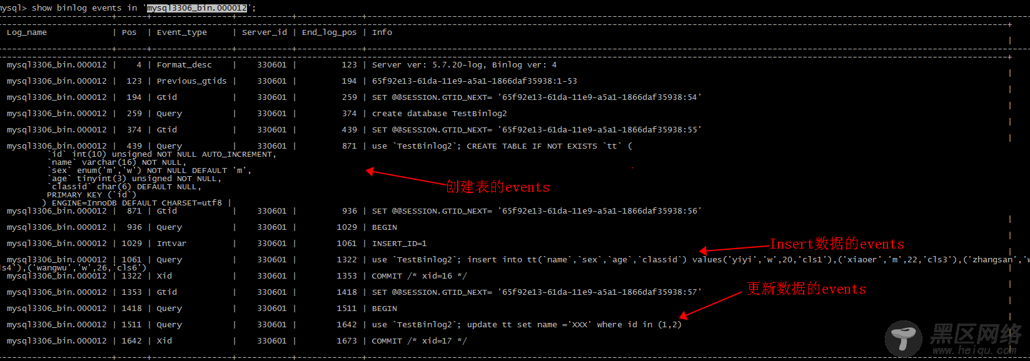This screenshot has width=1030, height=361.
Task: Click the '`age` tinyint(3) unsigned NOT NULL' line
Action: (134, 179)
